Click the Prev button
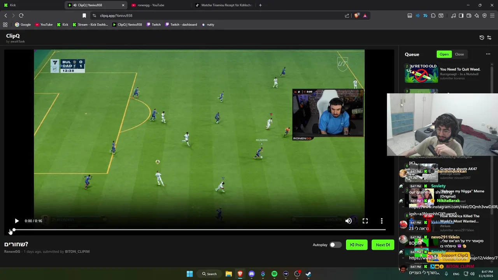Viewport: 498px width, 280px height. point(357,245)
